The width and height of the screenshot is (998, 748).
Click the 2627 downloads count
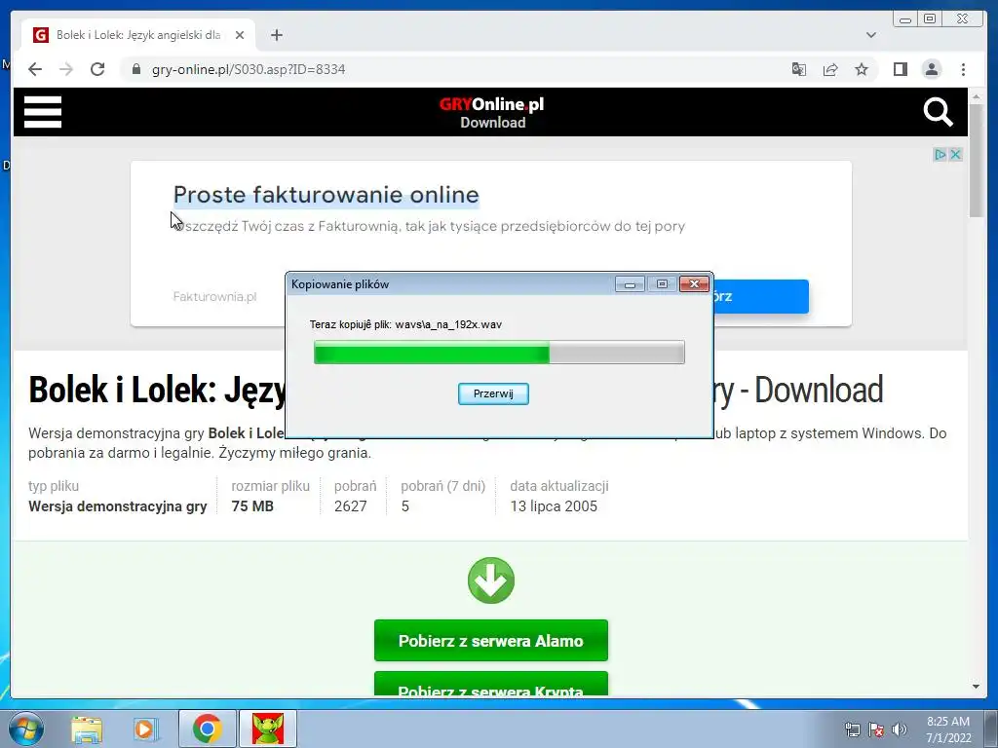[x=351, y=506]
